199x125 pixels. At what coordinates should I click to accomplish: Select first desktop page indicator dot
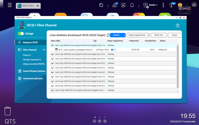pyautogui.click(x=95, y=117)
